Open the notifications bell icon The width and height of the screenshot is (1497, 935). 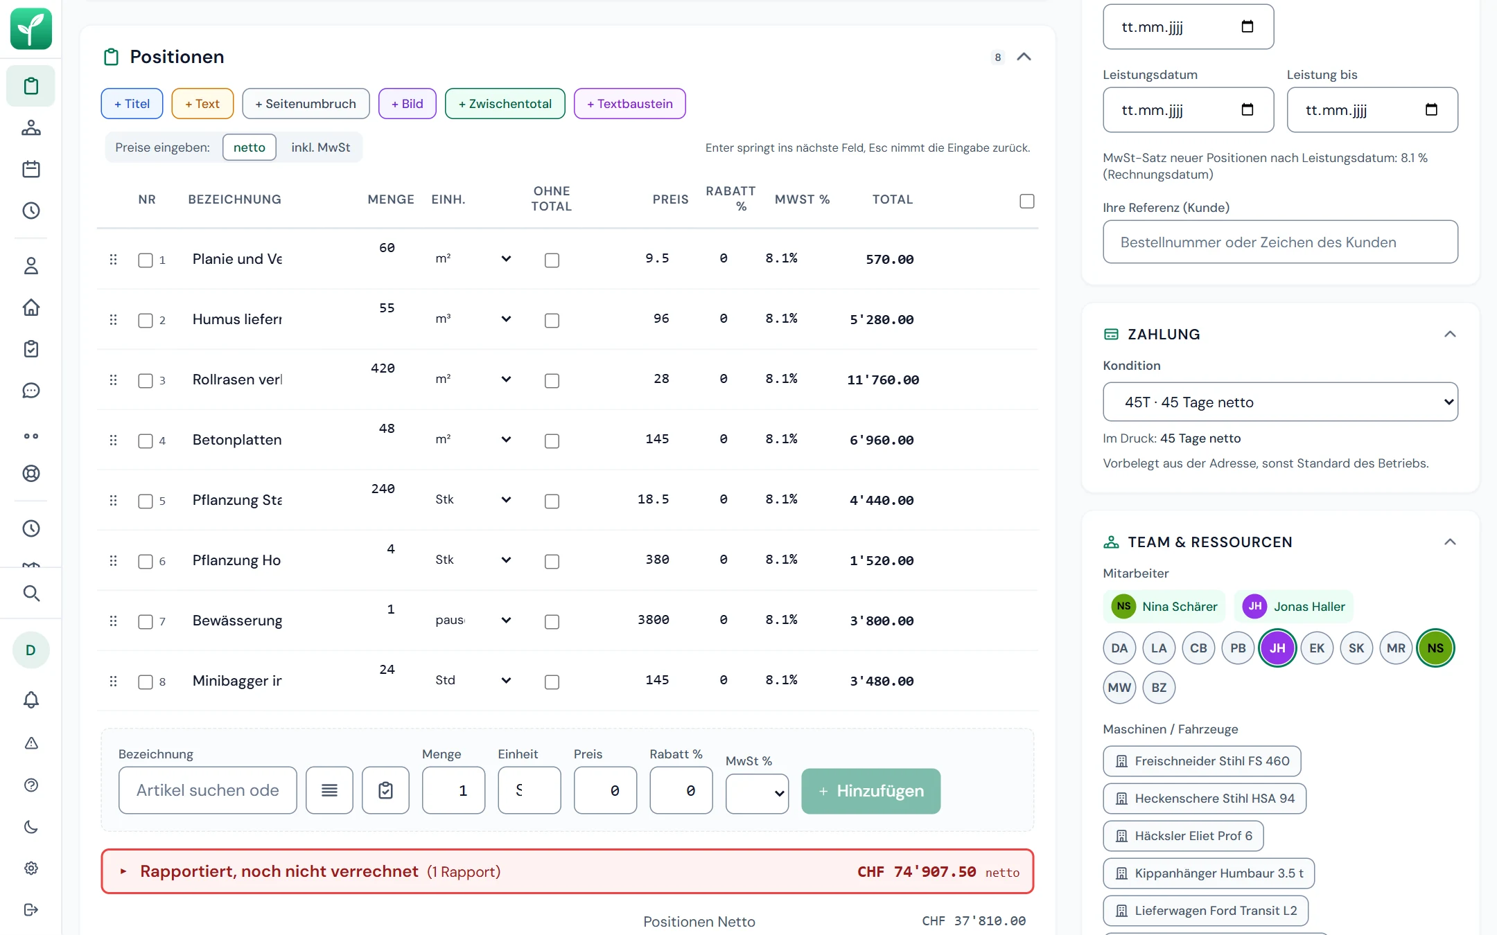pyautogui.click(x=31, y=700)
